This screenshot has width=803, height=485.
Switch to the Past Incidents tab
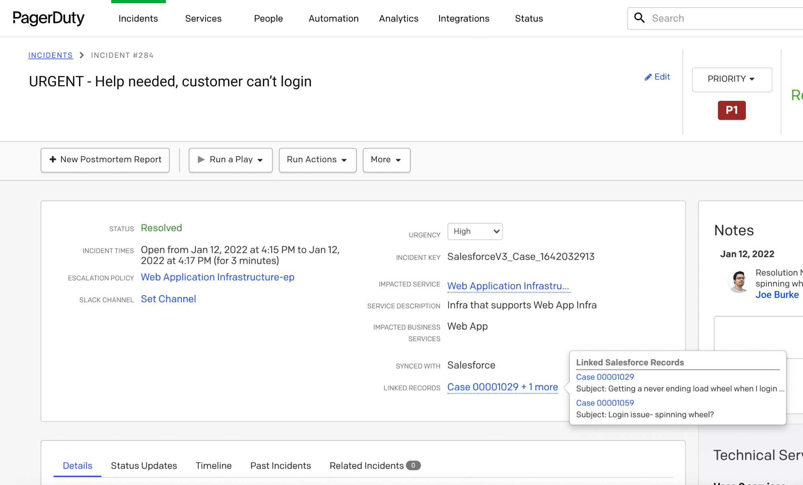pyautogui.click(x=280, y=466)
